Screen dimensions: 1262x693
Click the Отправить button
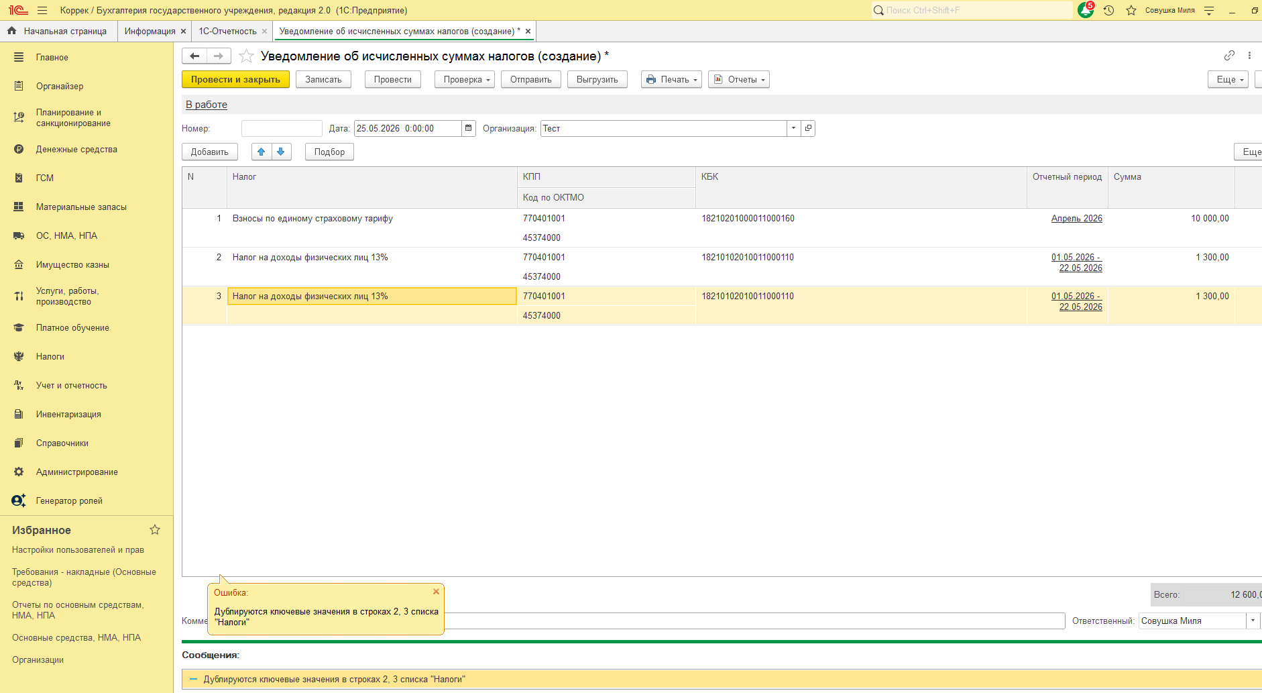click(531, 79)
